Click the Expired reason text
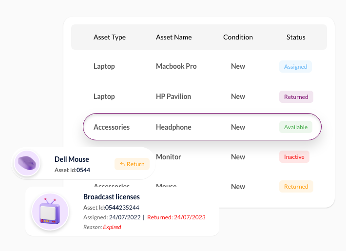 (112, 227)
